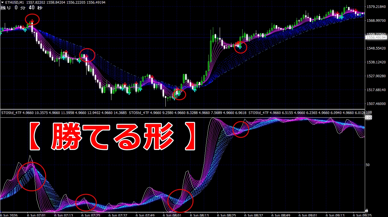The width and height of the screenshot is (388, 217).
Task: Click the 6 Jun 08:01 time label
Action: pos(173,215)
